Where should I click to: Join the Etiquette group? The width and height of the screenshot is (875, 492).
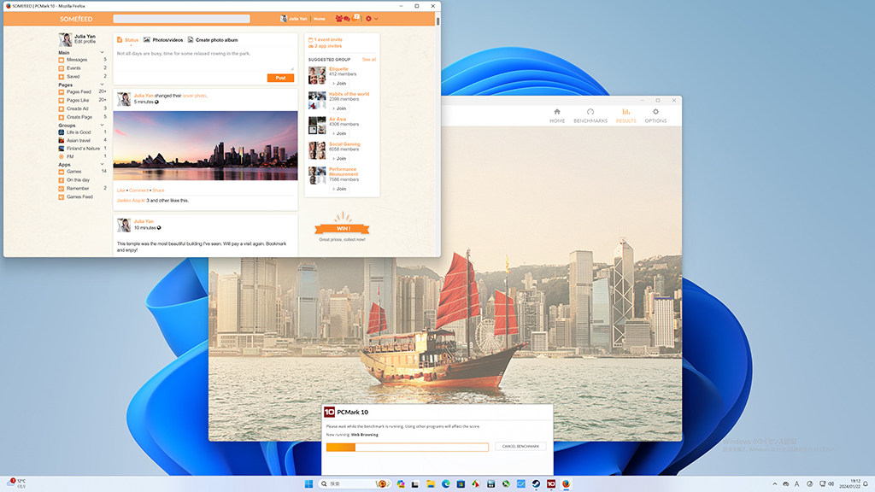339,83
